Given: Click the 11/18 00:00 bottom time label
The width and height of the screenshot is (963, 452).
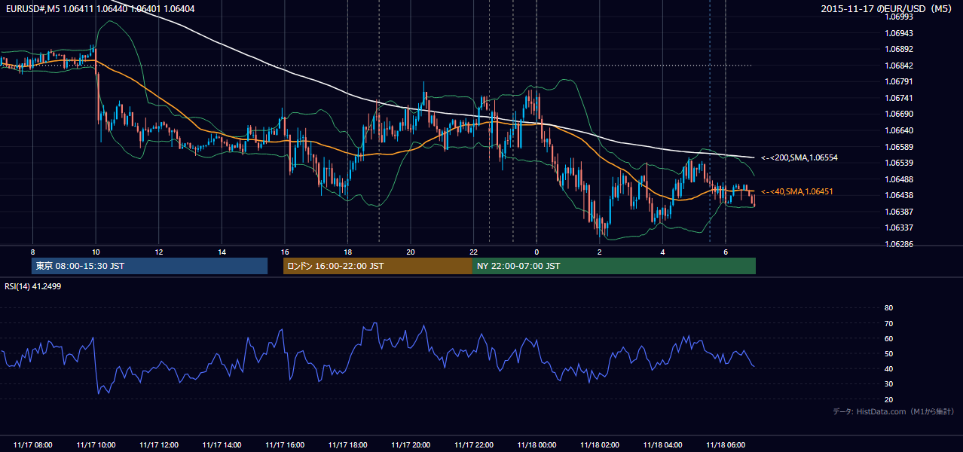Looking at the screenshot, I should 537,445.
